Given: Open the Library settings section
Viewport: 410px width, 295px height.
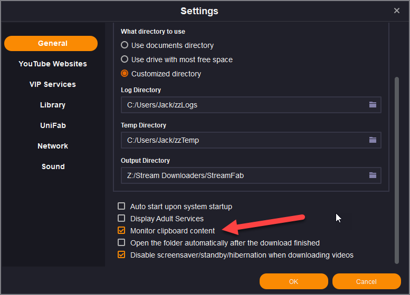Looking at the screenshot, I should [x=53, y=105].
